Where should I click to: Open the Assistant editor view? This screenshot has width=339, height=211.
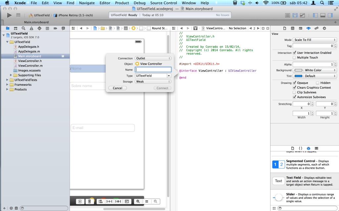[x=295, y=15]
